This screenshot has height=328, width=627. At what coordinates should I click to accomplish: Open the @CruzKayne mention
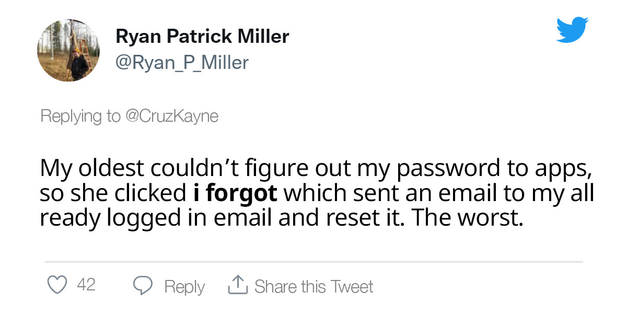[x=171, y=115]
